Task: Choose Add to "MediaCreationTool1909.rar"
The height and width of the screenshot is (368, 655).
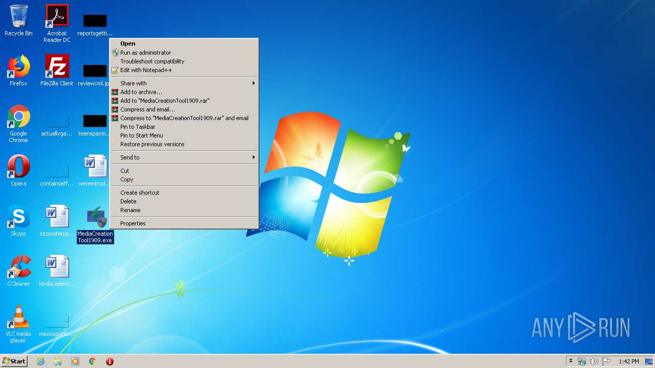Action: (184, 101)
